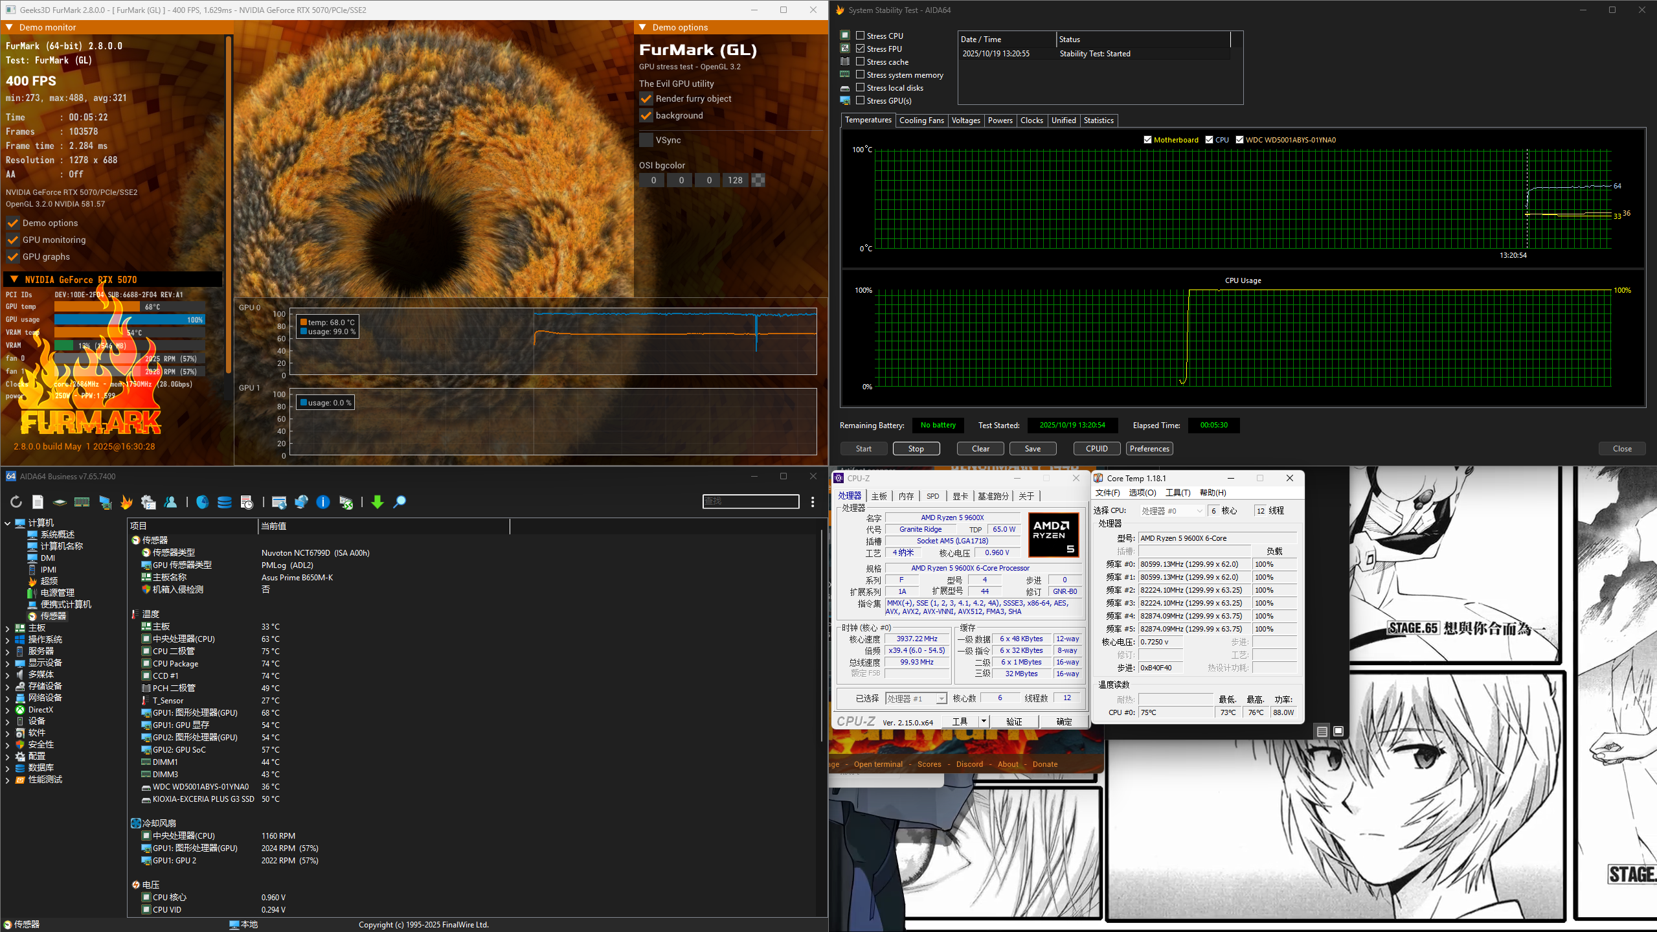Toggle the VSync checkbox in FurMark
1657x932 pixels.
pyautogui.click(x=646, y=140)
